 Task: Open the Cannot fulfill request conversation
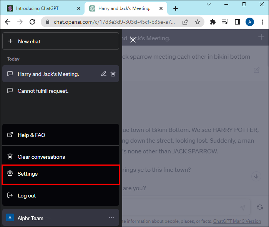(x=61, y=91)
